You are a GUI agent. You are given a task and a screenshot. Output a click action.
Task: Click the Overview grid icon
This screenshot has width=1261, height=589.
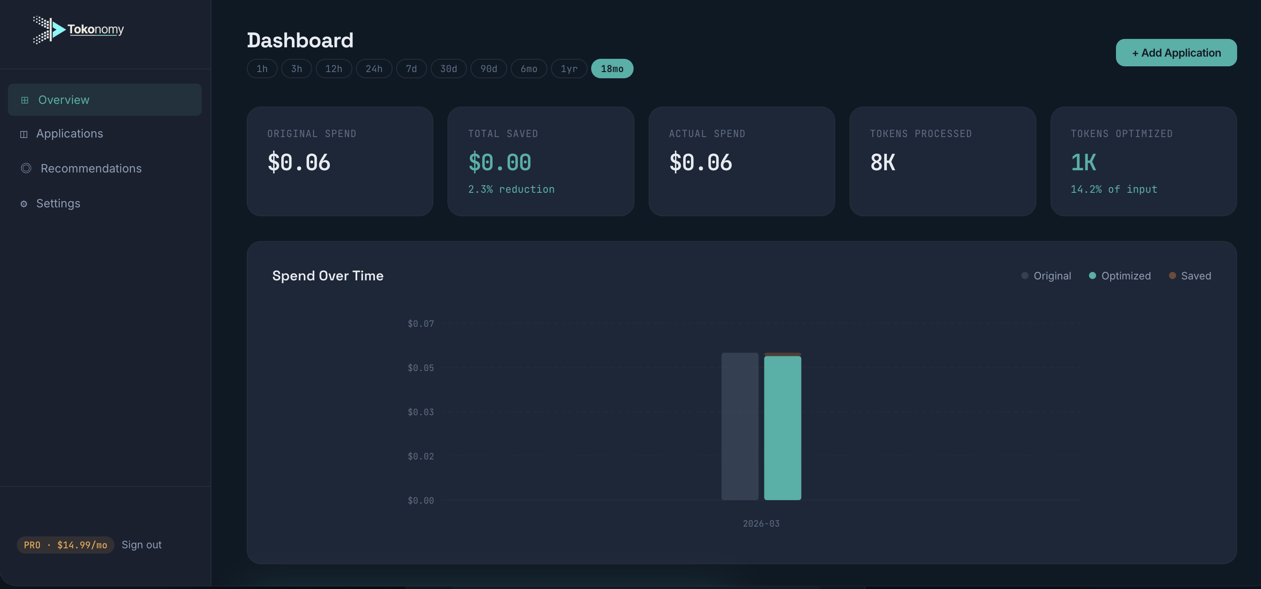tap(24, 100)
